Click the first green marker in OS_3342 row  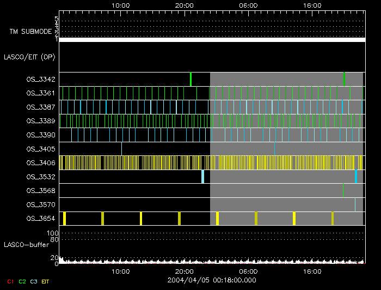click(190, 79)
